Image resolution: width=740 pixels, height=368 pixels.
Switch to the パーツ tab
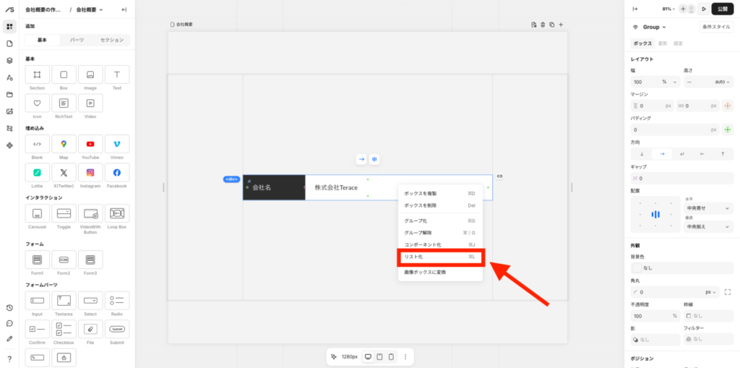click(77, 40)
